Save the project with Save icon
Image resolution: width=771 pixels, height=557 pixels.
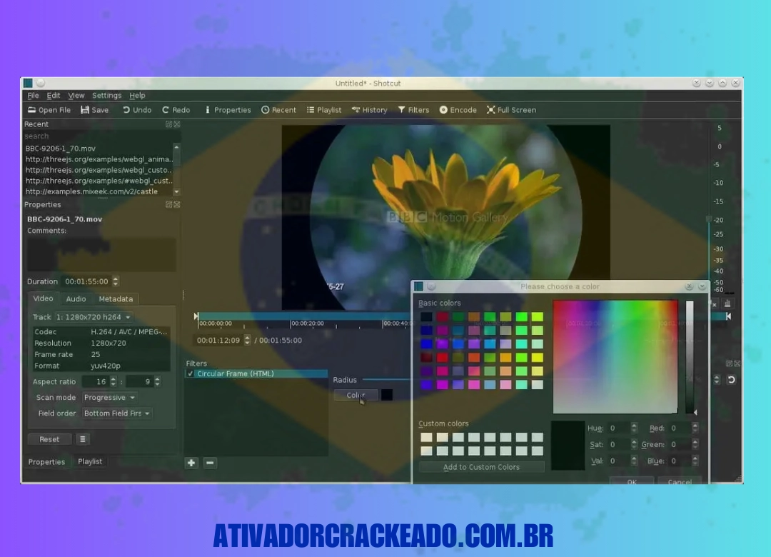94,110
